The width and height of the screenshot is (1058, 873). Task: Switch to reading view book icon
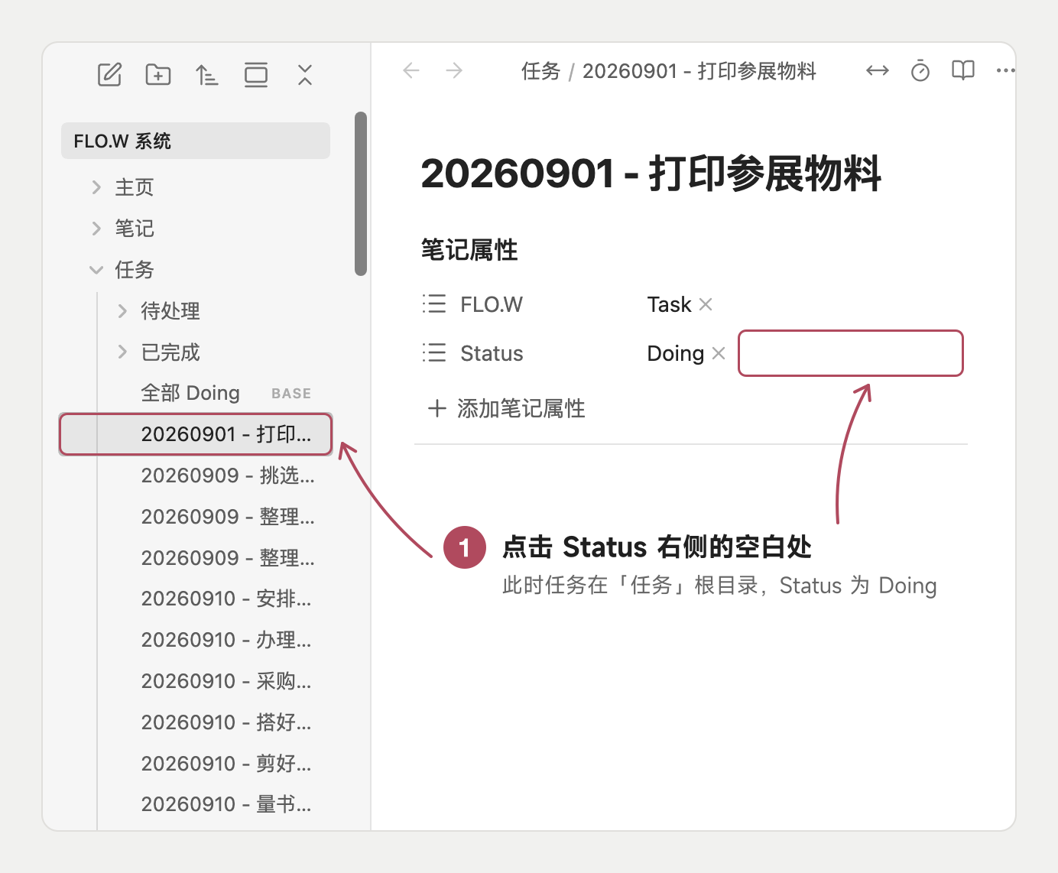point(963,70)
